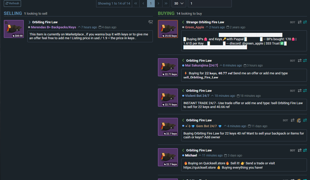Click the teal trade offer icon for Michael

(305, 150)
